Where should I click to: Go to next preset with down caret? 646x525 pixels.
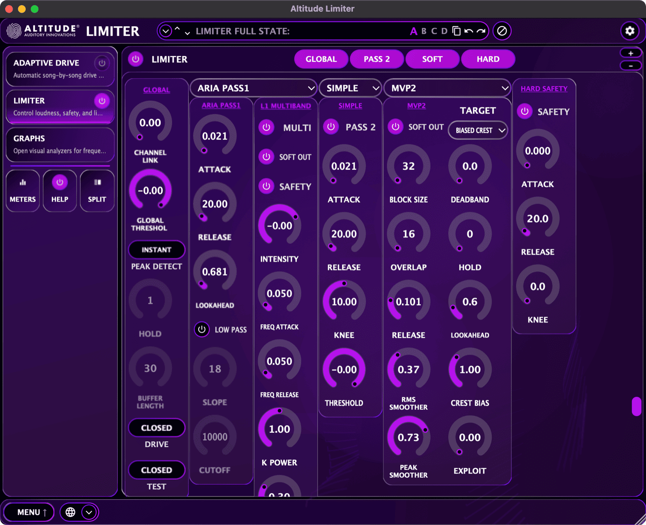coord(187,33)
